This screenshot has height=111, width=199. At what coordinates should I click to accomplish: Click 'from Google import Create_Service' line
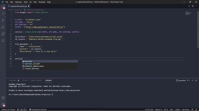point(31,12)
